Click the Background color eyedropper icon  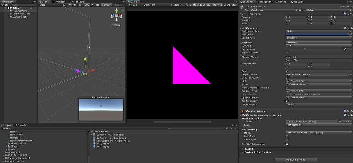(x=351, y=34)
